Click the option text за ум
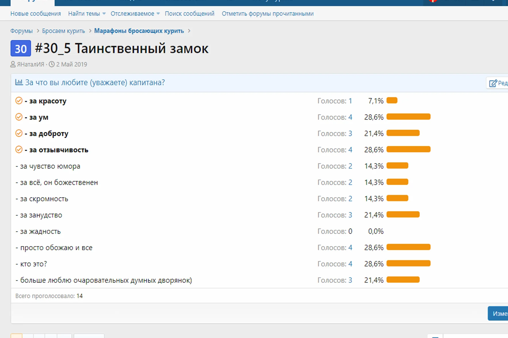Viewport: 508px width, 338px height. click(36, 117)
